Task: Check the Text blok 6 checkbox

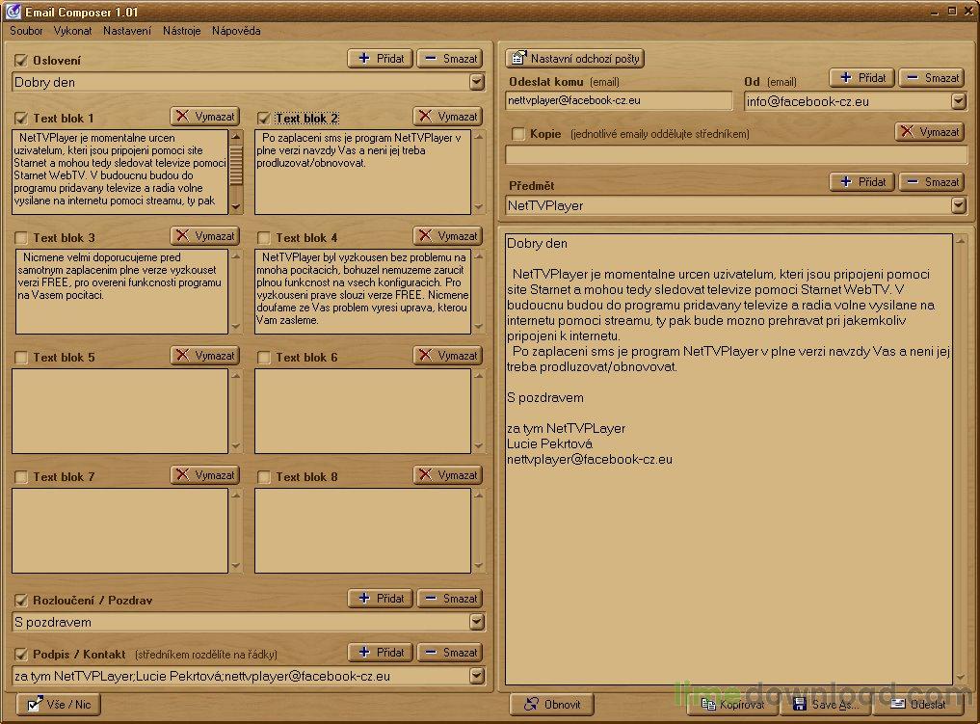Action: point(264,357)
